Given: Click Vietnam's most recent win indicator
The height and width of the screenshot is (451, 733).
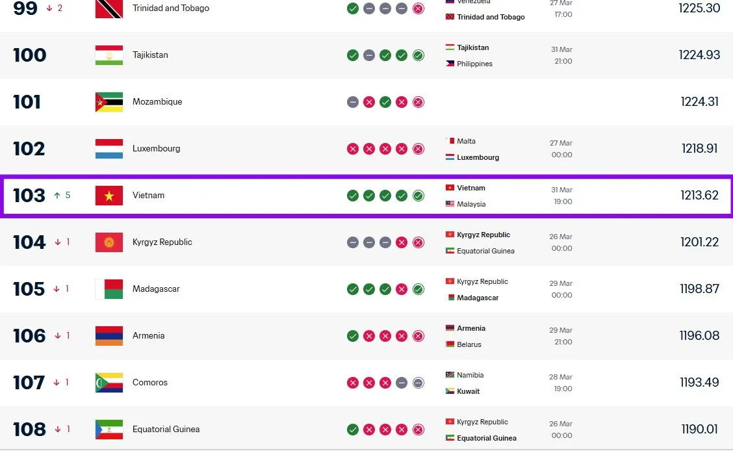Looking at the screenshot, I should coord(418,196).
